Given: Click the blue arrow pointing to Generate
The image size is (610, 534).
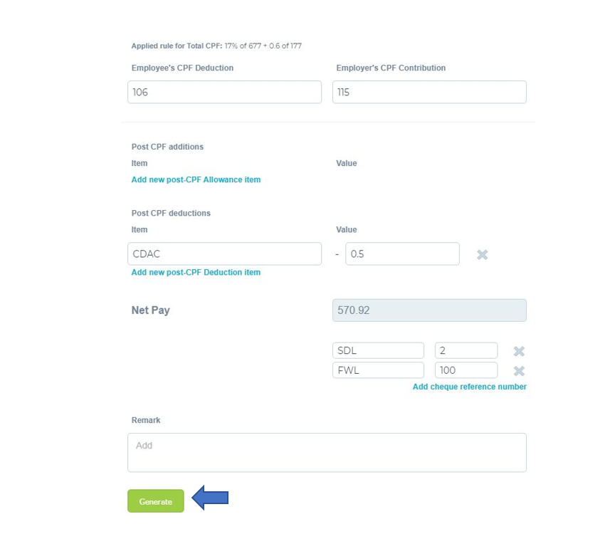Looking at the screenshot, I should click(x=210, y=498).
